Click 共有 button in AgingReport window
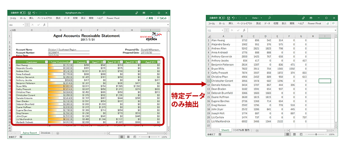346x146 pixels. click(x=149, y=18)
